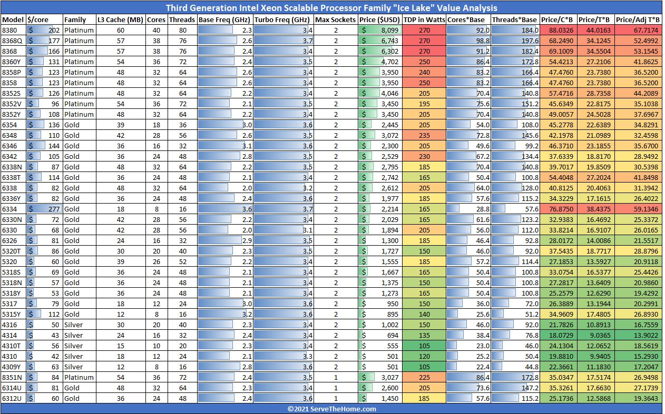Click the "L3 Cache (MB)" header cell
This screenshot has height=414, width=665.
click(121, 19)
